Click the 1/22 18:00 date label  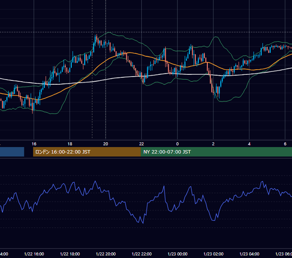[70, 254]
